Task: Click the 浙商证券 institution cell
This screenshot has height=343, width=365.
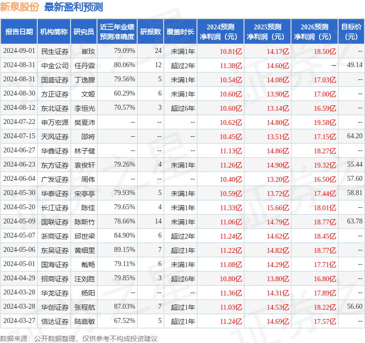Action: 55,236
